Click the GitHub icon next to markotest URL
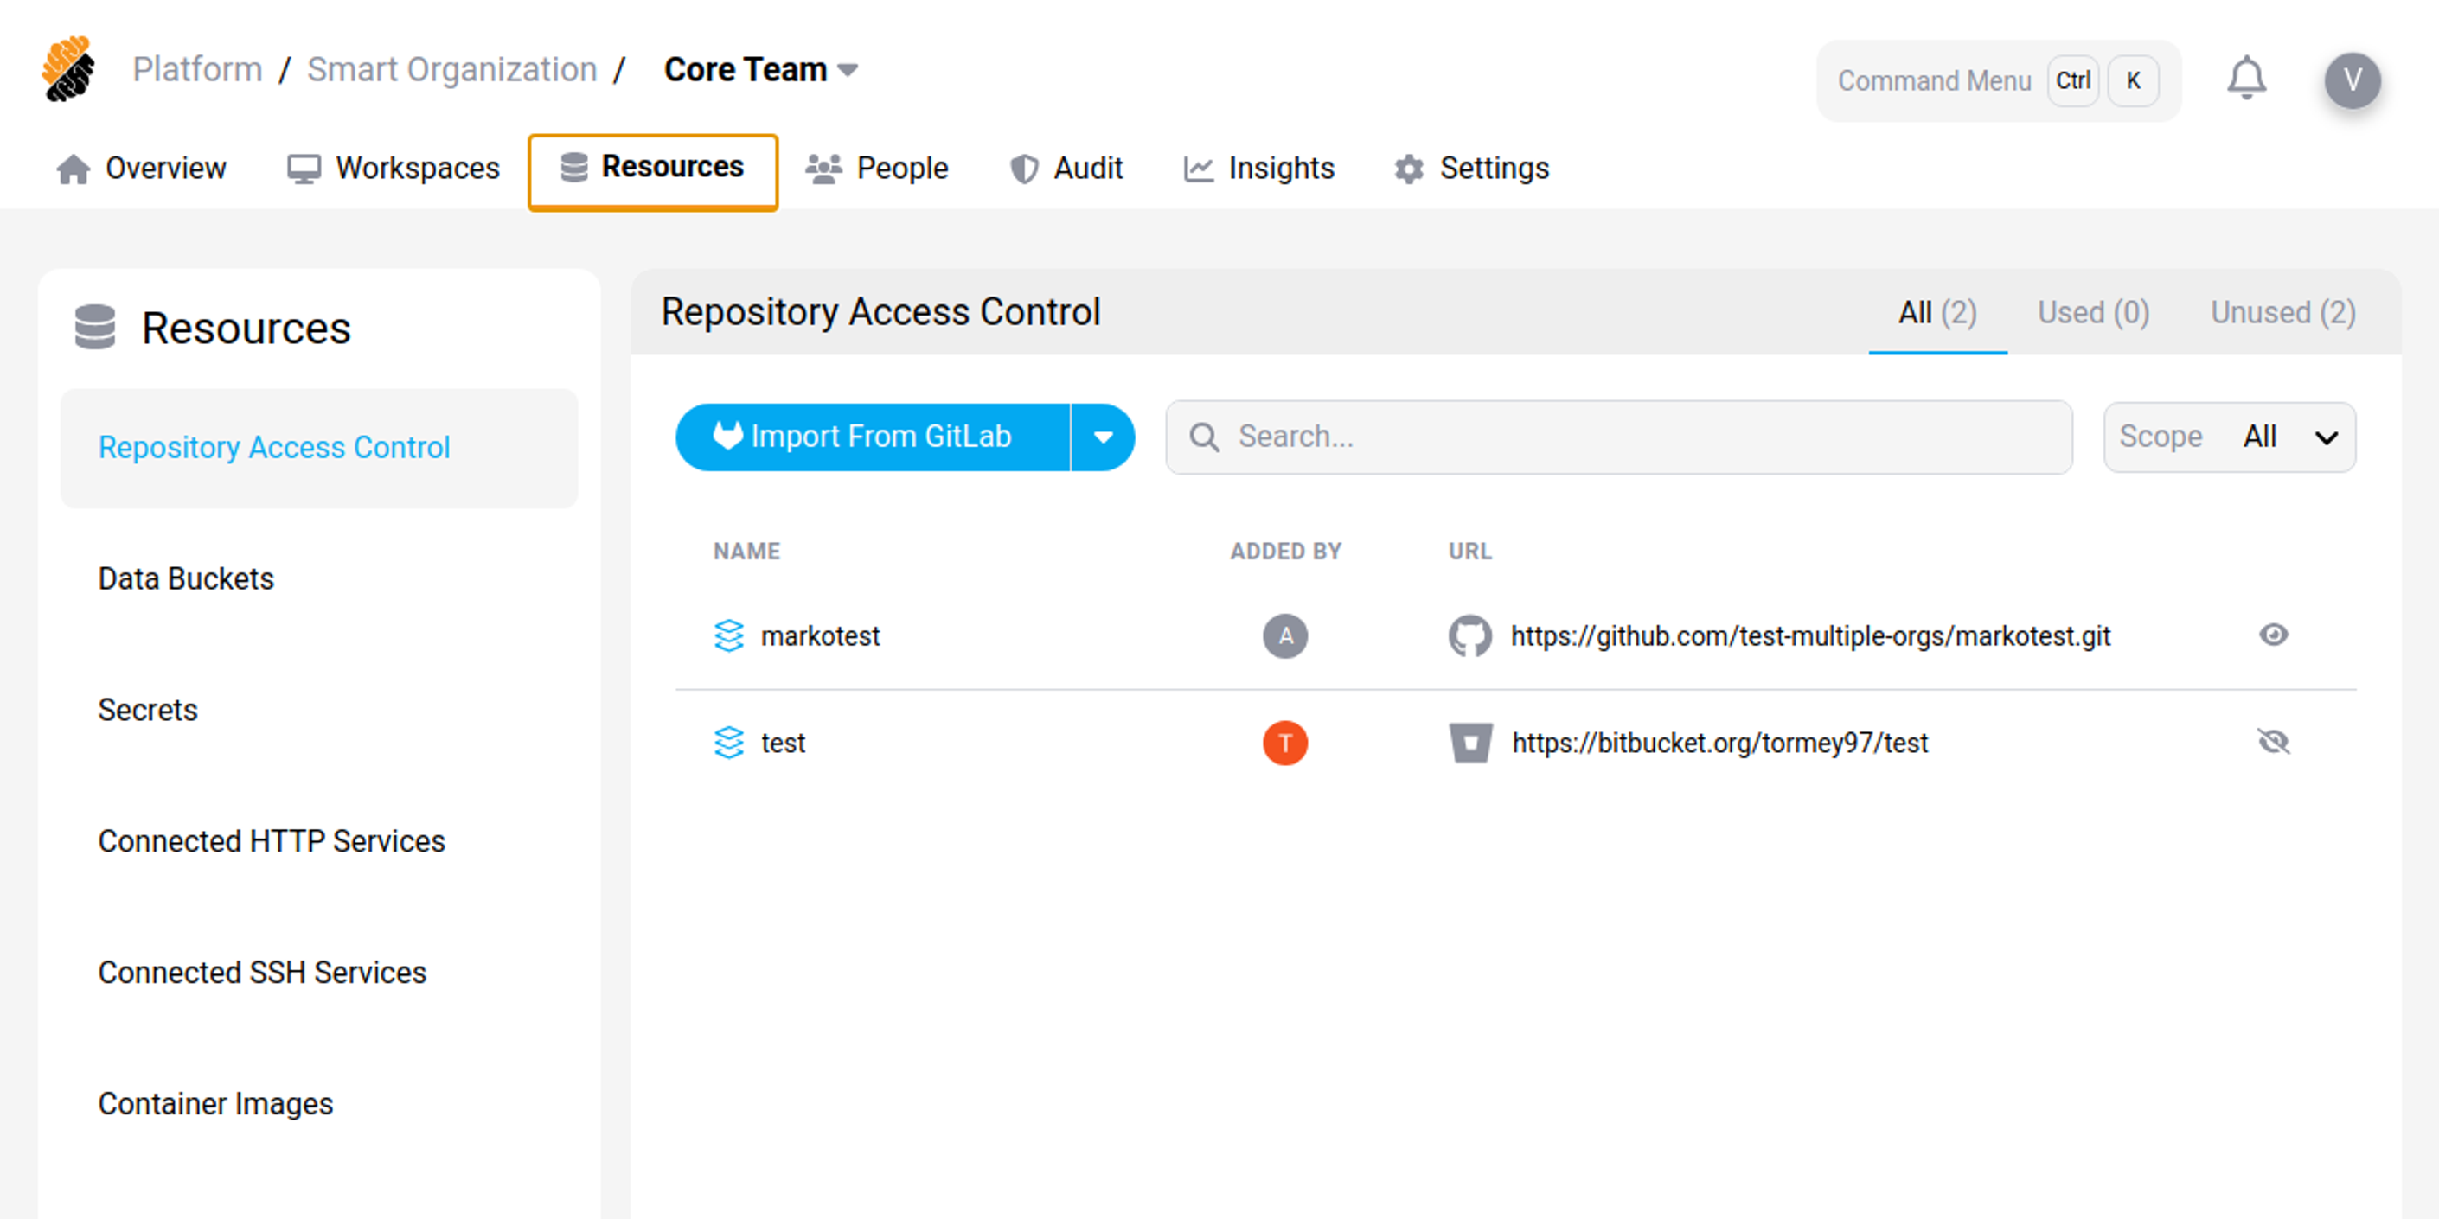The width and height of the screenshot is (2439, 1219). [1470, 636]
